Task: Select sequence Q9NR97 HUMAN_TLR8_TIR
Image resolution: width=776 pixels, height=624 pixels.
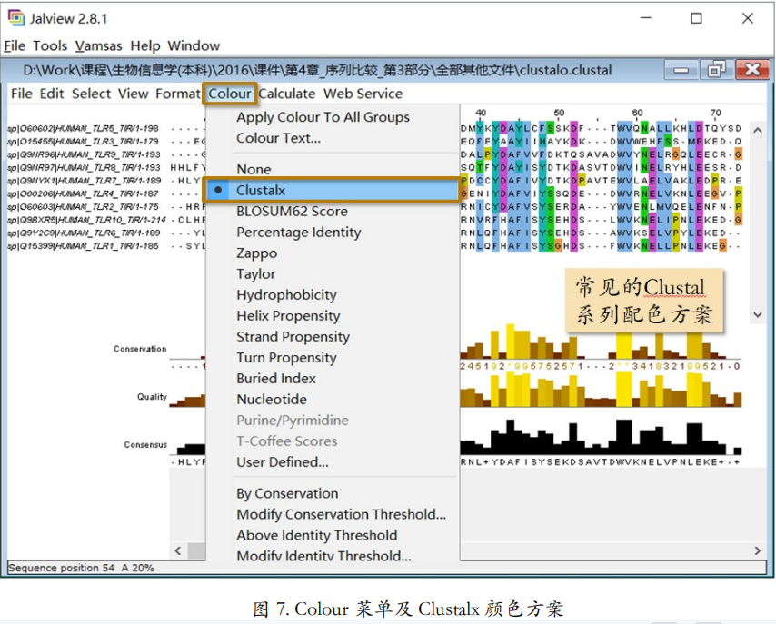Action: coord(85,168)
